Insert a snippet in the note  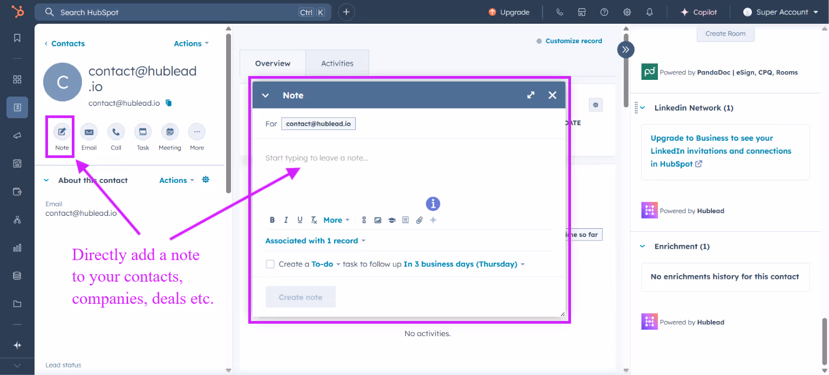(x=405, y=220)
